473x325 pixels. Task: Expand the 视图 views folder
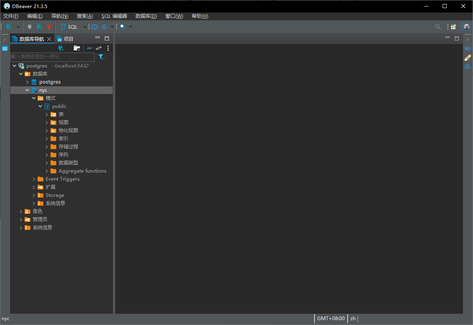[47, 123]
